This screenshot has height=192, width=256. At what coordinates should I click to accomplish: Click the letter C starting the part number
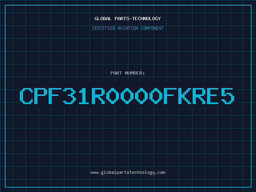click(x=26, y=96)
